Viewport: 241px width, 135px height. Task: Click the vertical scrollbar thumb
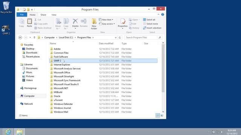(x=163, y=68)
